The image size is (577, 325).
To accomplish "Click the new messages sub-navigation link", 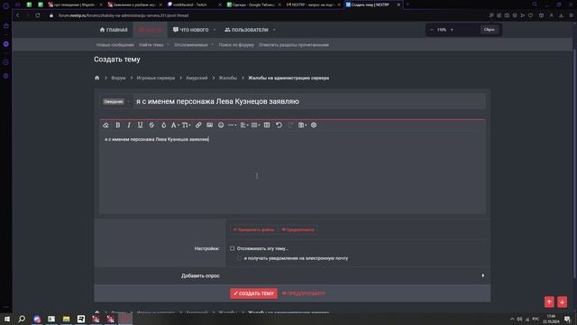I will (x=115, y=45).
